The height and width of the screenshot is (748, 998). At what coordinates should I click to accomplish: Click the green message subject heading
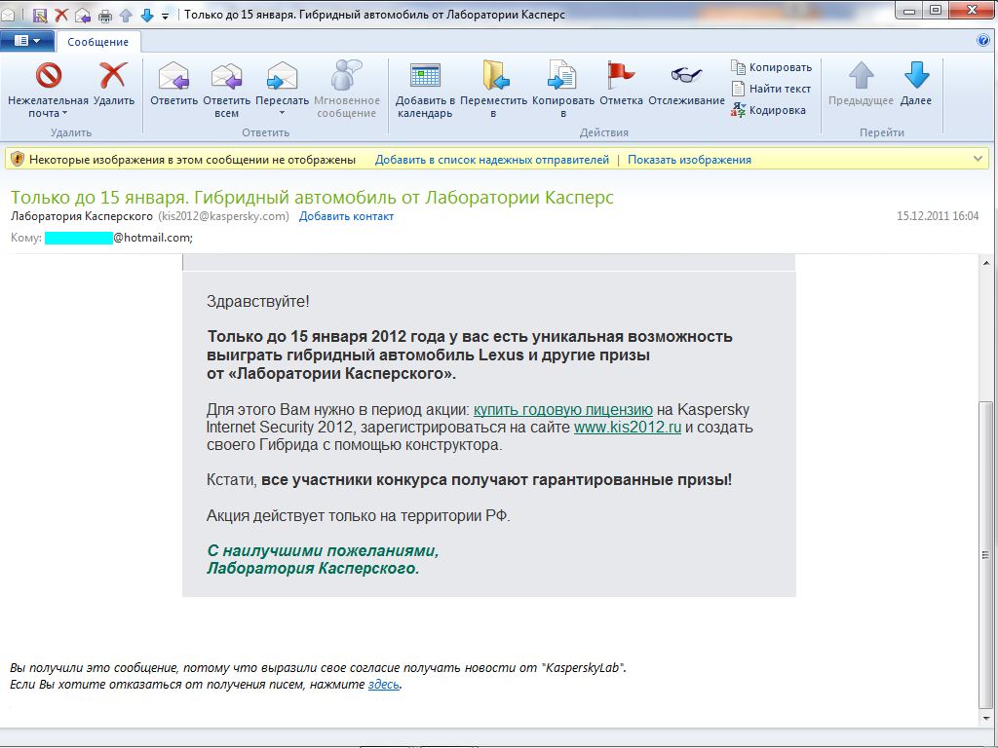312,197
